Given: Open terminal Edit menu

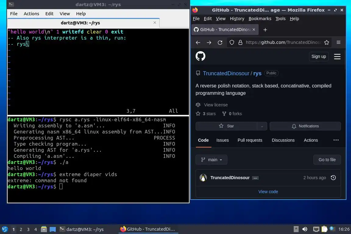Looking at the screenshot, I should click(49, 14).
